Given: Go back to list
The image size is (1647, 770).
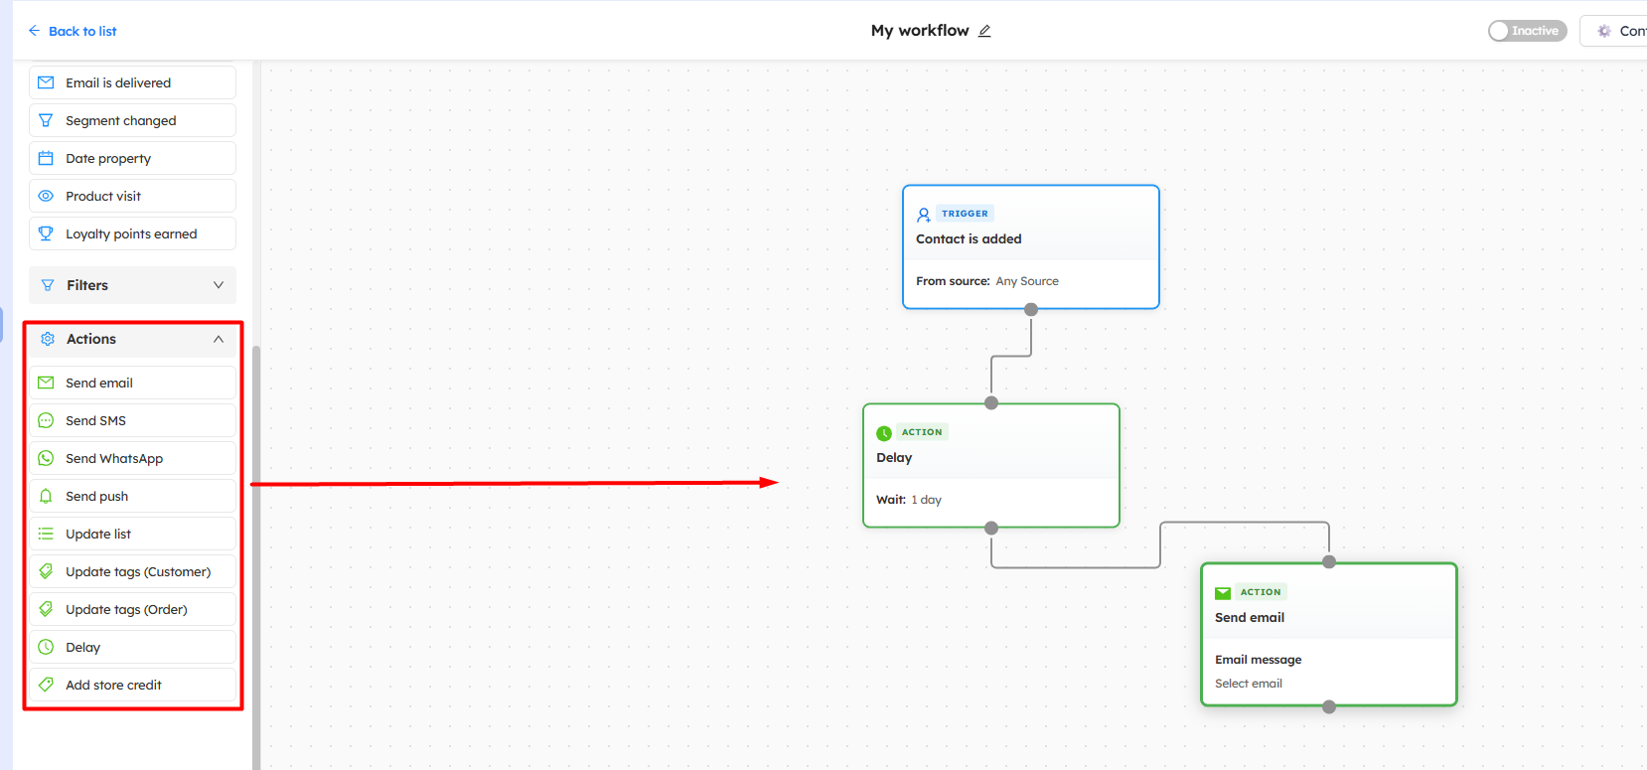Looking at the screenshot, I should tap(73, 31).
